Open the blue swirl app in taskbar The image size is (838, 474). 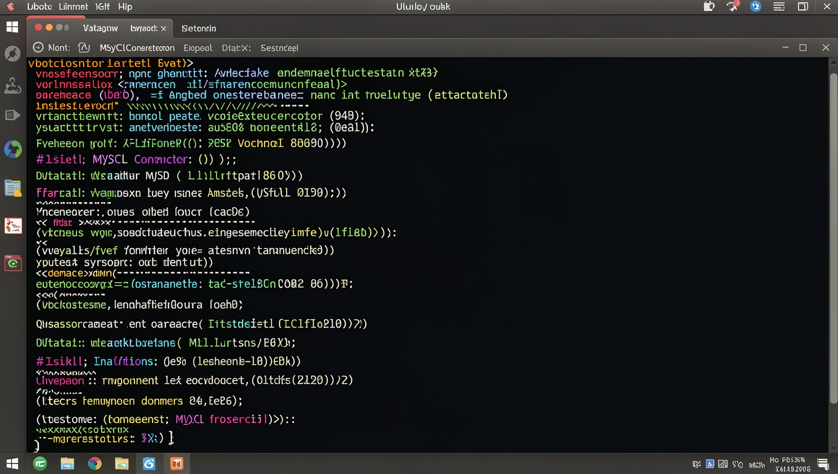point(149,464)
